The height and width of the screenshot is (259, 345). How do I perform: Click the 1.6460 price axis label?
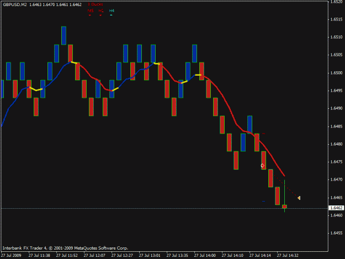pyautogui.click(x=336, y=215)
